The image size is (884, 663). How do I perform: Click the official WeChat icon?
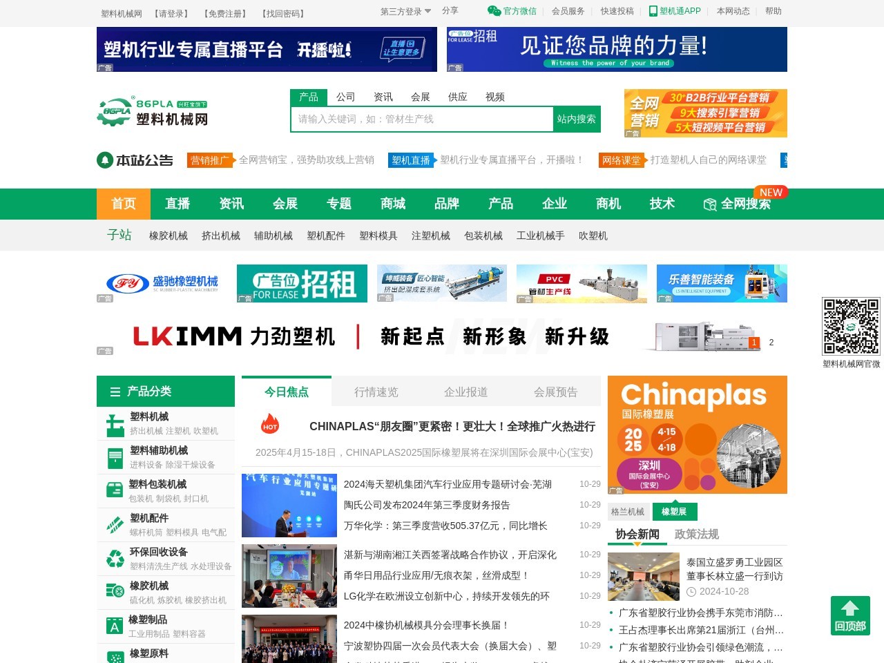click(x=494, y=11)
